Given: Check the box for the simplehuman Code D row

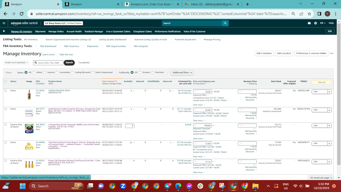Looking at the screenshot, I should click(6, 109).
